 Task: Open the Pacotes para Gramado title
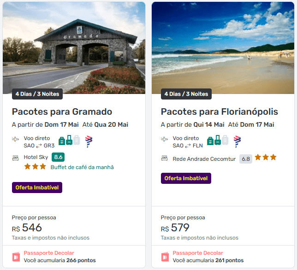coord(62,112)
